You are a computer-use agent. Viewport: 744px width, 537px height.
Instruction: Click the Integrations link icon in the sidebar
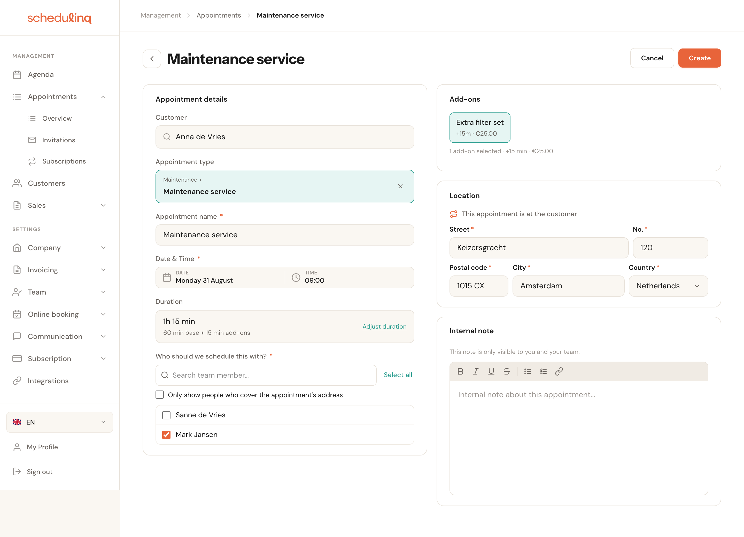click(x=17, y=381)
